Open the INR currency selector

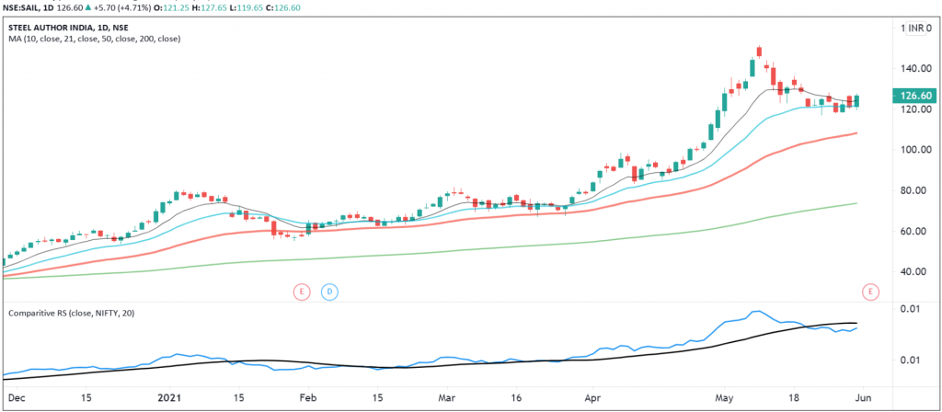click(916, 29)
